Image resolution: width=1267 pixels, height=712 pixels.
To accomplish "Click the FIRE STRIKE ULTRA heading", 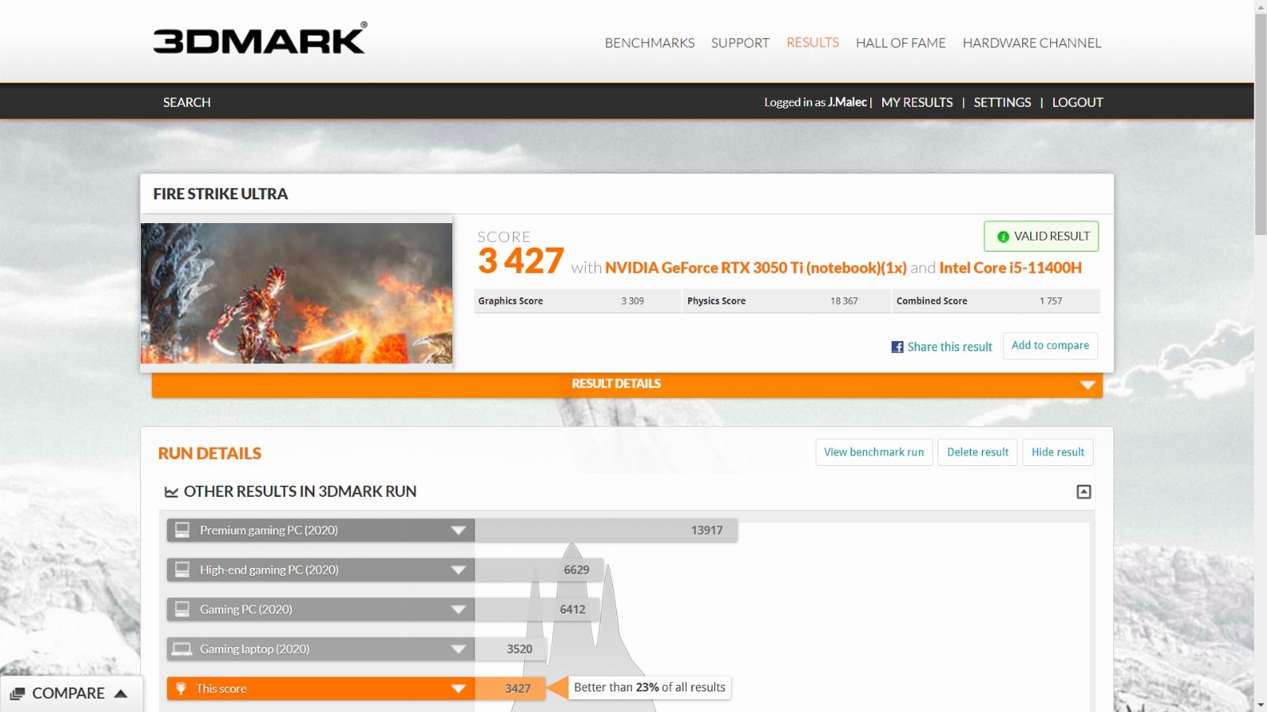I will [x=220, y=194].
